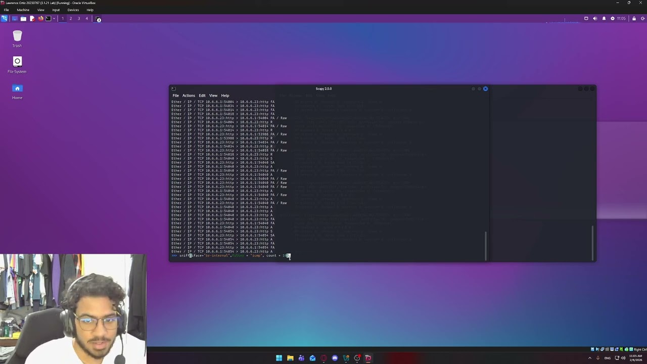Lock the Kali screen with padlock icon
This screenshot has height=364, width=647.
[634, 19]
